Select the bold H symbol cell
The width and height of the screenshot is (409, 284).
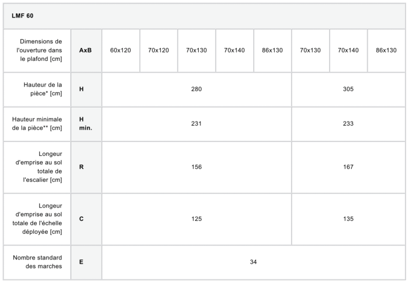click(82, 89)
